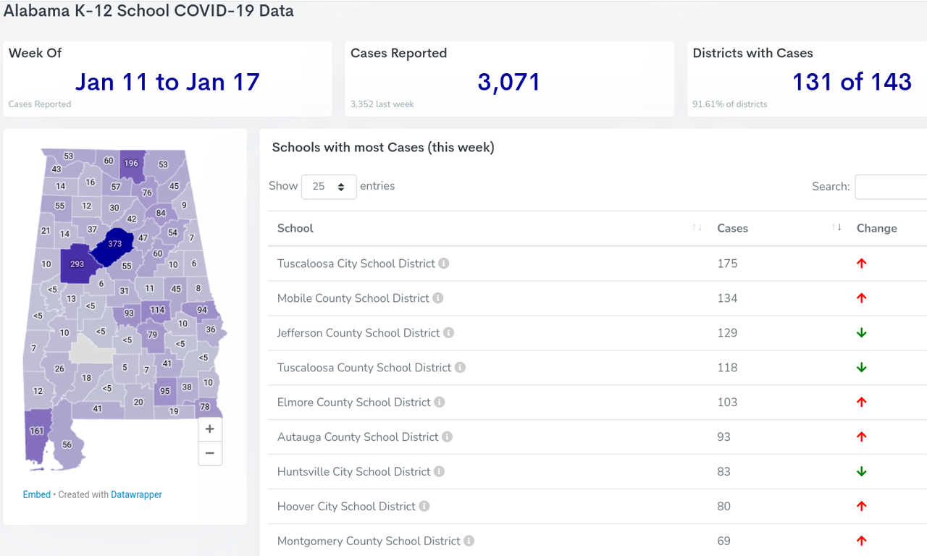Click info icon beside Jefferson County School District
This screenshot has height=556, width=927.
448,333
